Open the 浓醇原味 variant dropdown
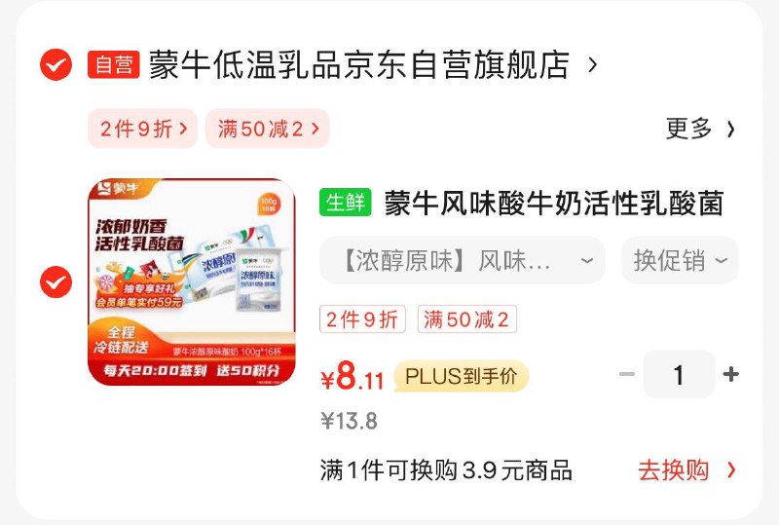 tap(462, 260)
